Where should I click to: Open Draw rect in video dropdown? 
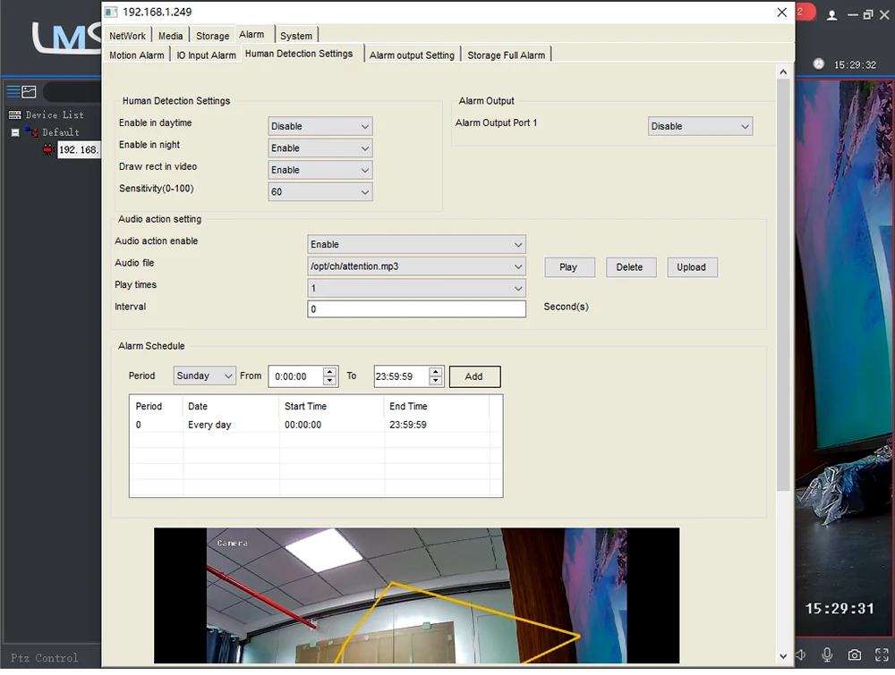point(320,170)
